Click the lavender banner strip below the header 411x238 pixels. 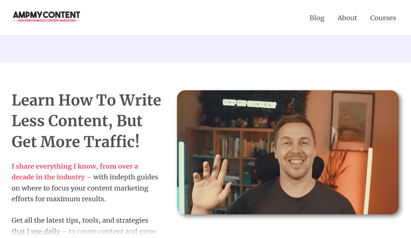pos(205,49)
